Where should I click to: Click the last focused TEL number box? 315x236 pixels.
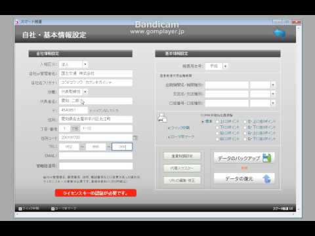point(122,147)
